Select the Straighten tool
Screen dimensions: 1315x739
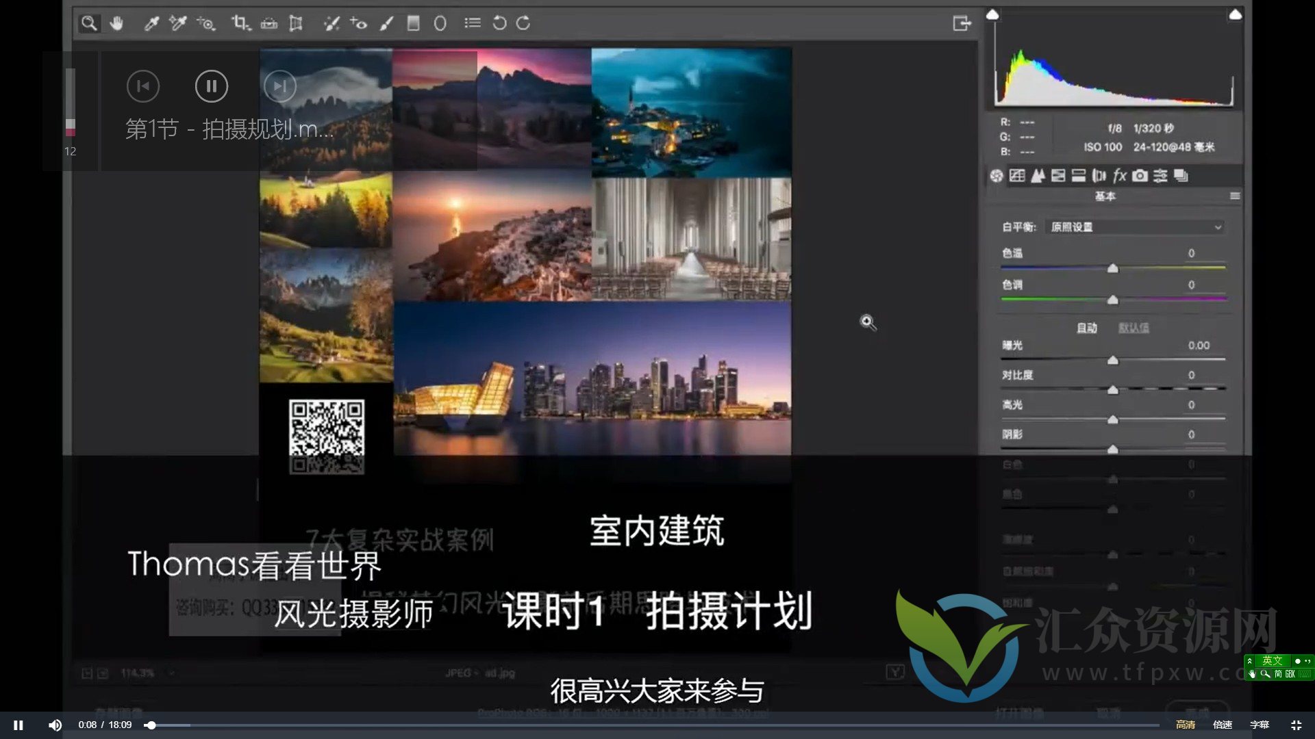pos(269,23)
